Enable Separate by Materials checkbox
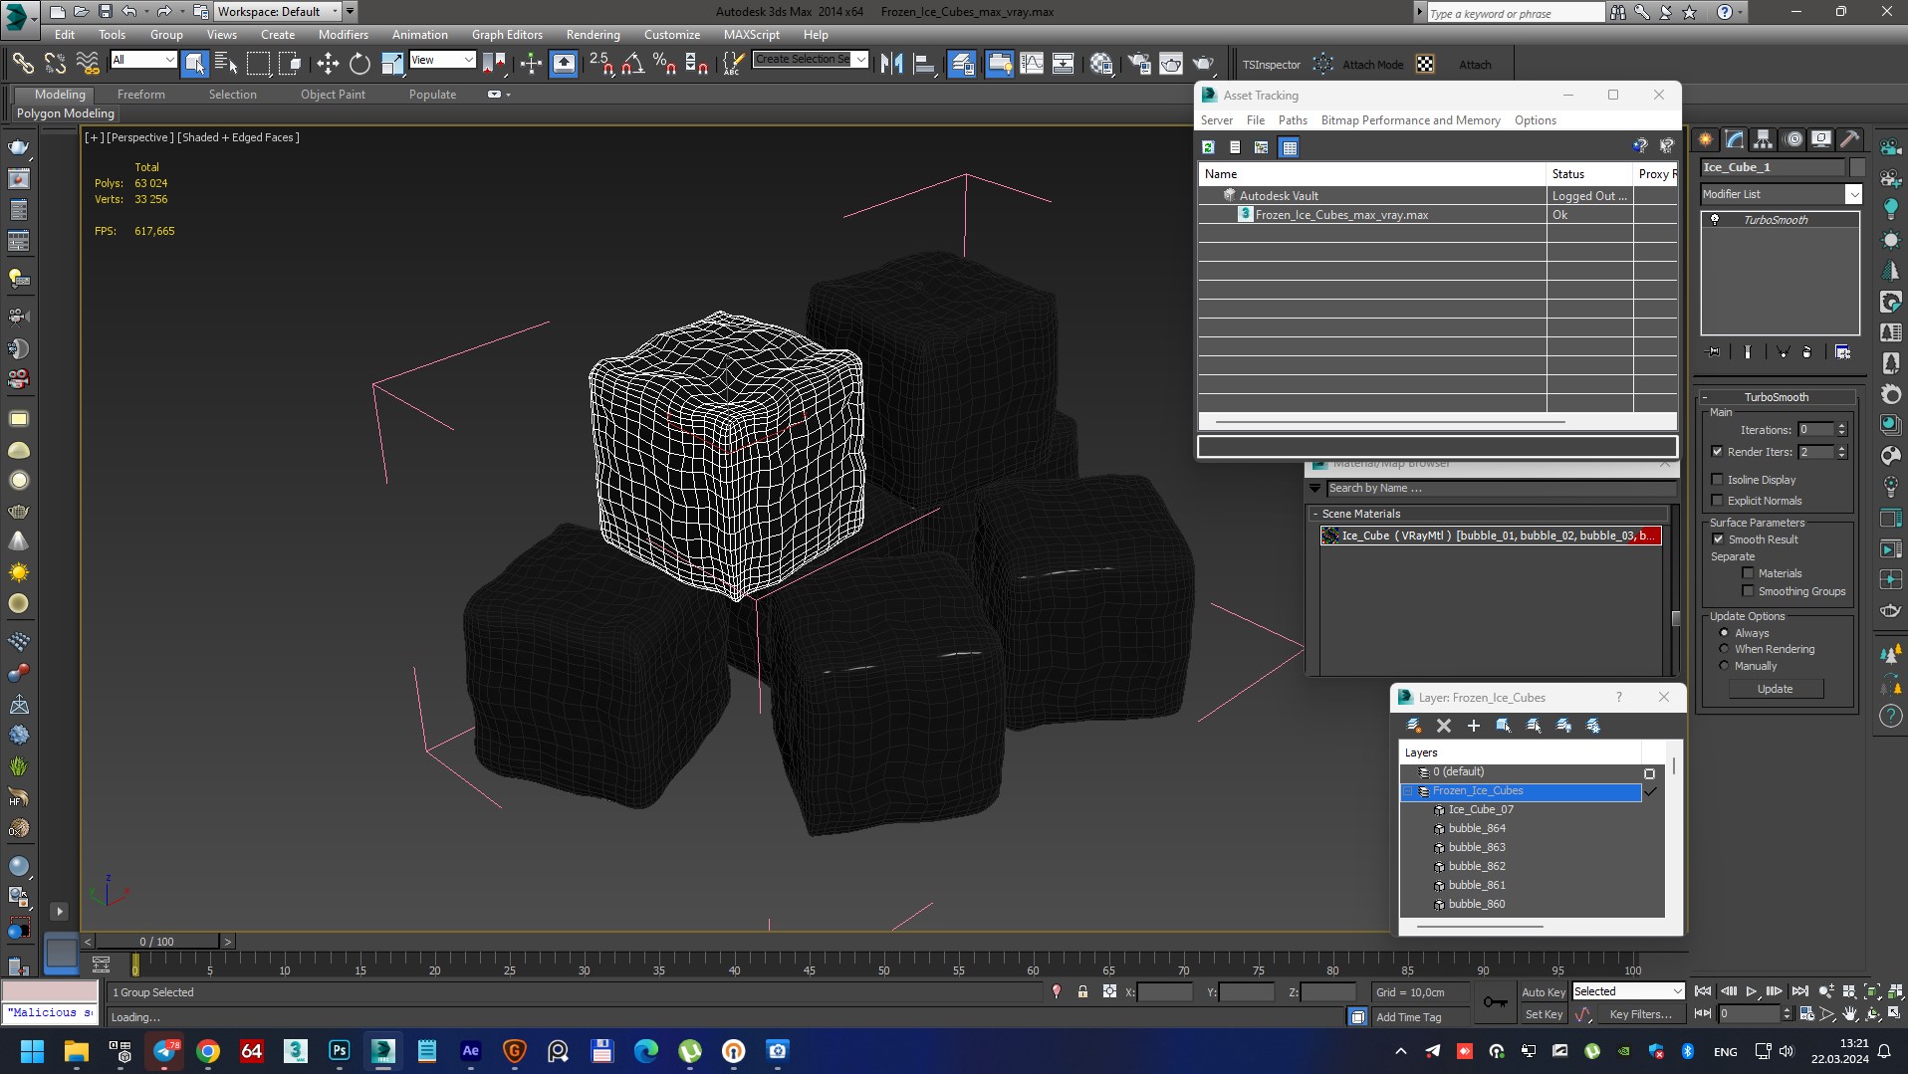The height and width of the screenshot is (1074, 1908). [x=1748, y=573]
